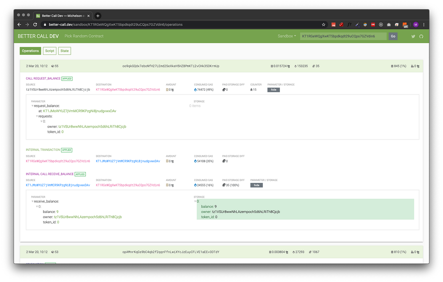Open owner address under receive_balance parameter

tap(88, 217)
